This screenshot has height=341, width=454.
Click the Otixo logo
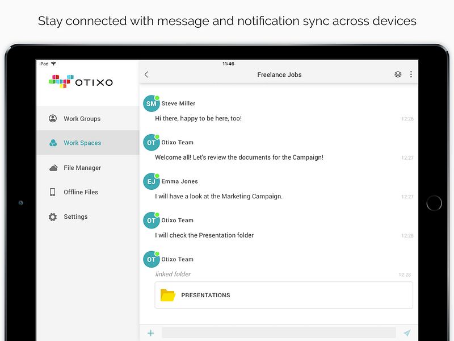pos(81,82)
